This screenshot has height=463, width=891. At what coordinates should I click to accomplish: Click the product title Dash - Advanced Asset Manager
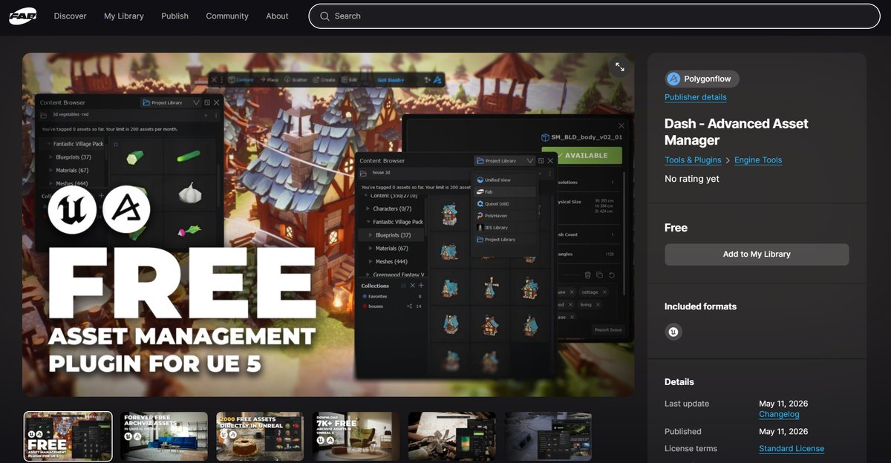click(x=737, y=132)
